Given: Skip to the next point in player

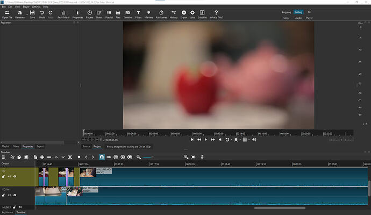Looking at the screenshot, I should 220,140.
